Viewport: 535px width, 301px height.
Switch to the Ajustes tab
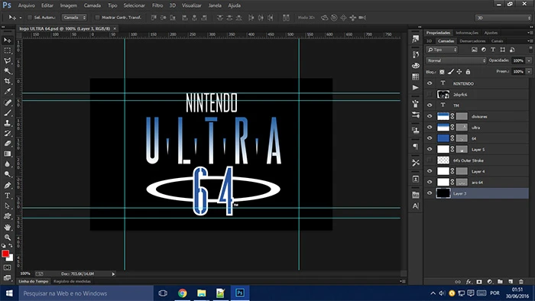coord(491,33)
